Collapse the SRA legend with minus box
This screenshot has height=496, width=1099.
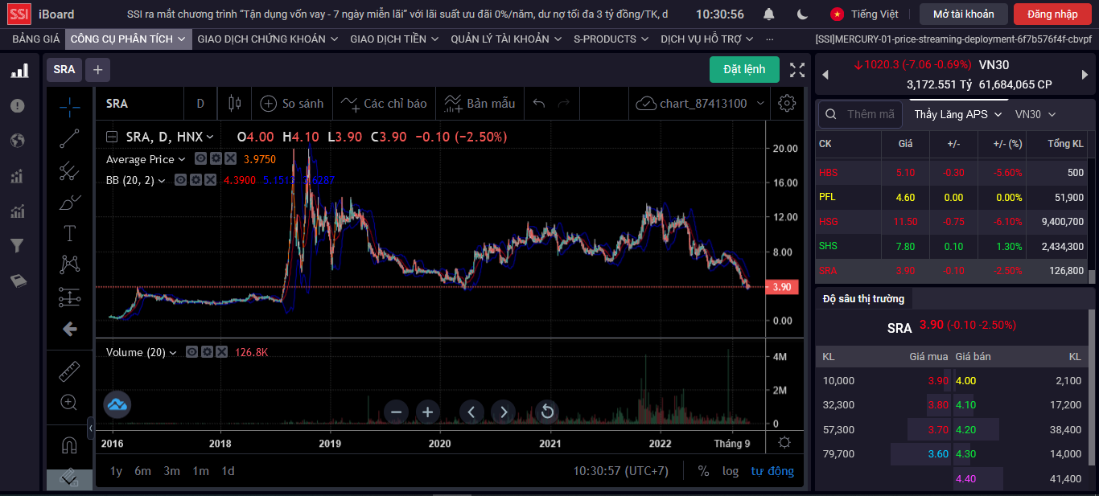[112, 137]
